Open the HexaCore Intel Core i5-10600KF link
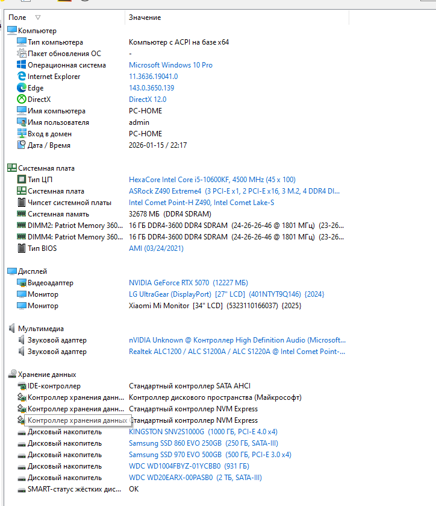The image size is (436, 506). click(212, 180)
